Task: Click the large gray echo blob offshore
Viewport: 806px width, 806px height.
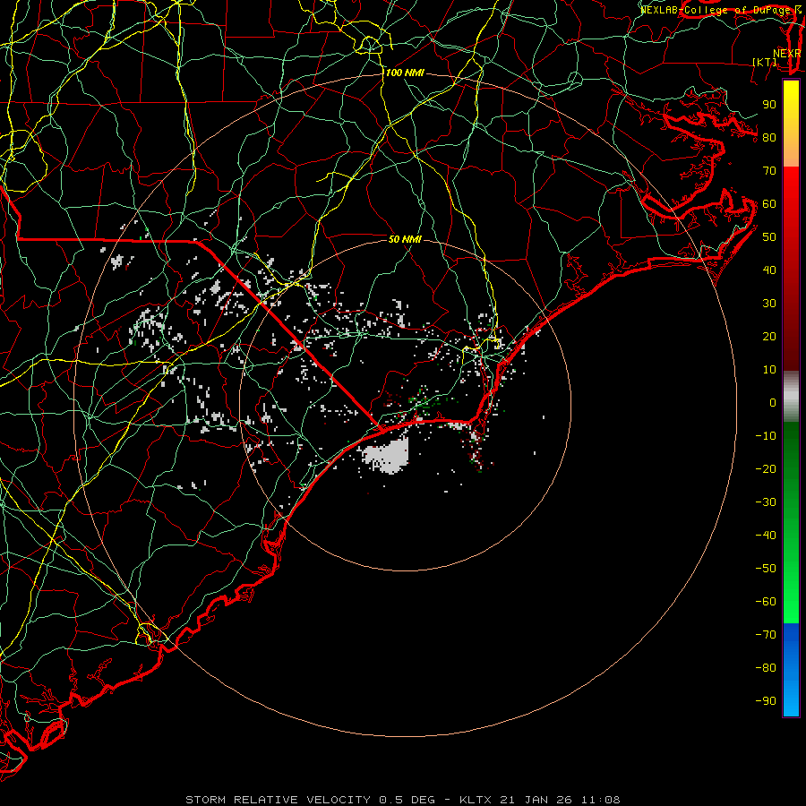Action: [x=387, y=456]
